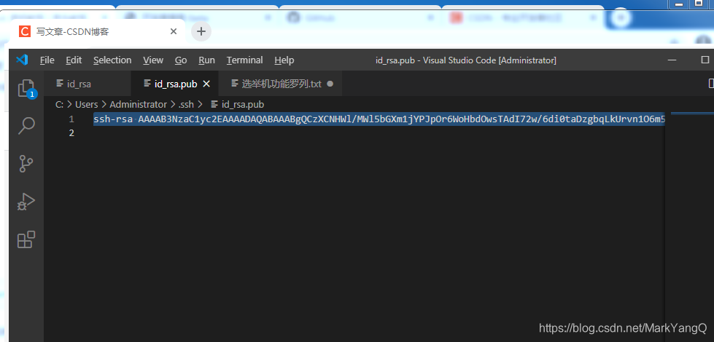
Task: Click unsaved dot on 选举机功能罗列.txt tab
Action: pos(330,84)
